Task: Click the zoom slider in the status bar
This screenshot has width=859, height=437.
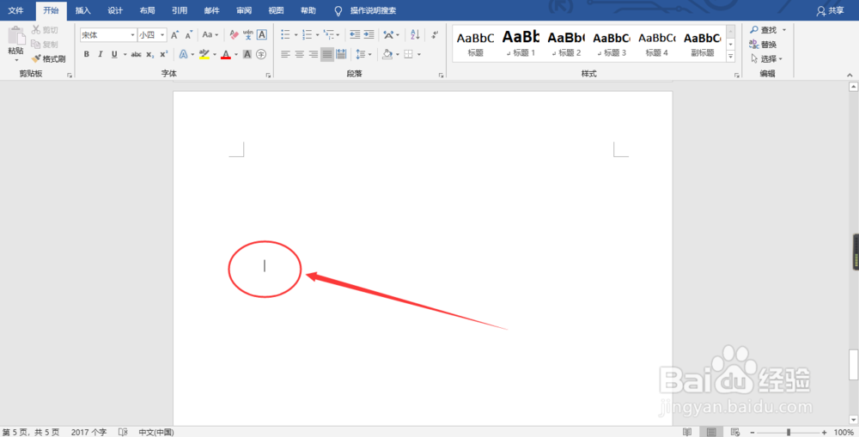Action: point(789,432)
